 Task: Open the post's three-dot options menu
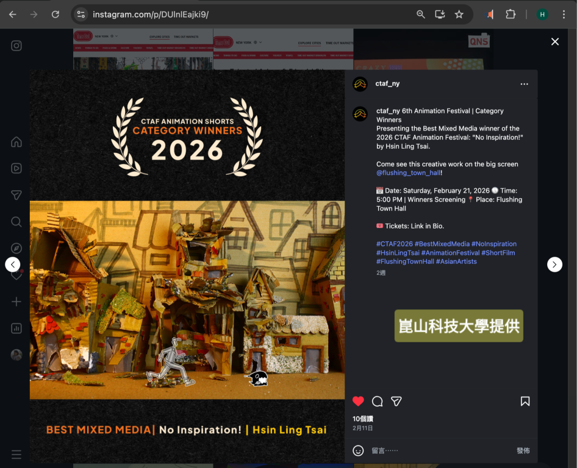[x=524, y=84]
